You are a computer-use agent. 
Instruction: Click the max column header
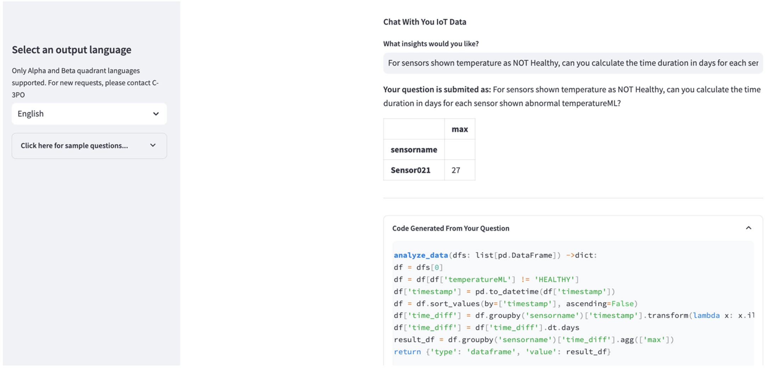(459, 129)
